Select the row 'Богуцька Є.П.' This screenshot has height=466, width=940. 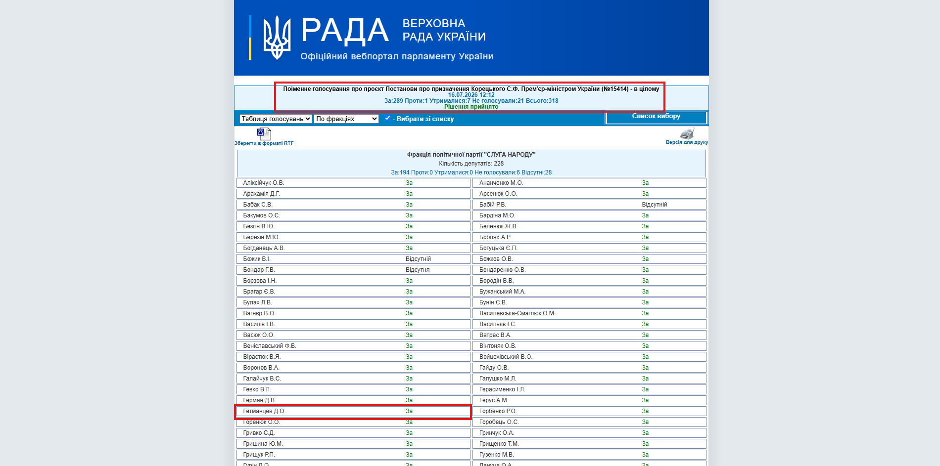click(589, 248)
